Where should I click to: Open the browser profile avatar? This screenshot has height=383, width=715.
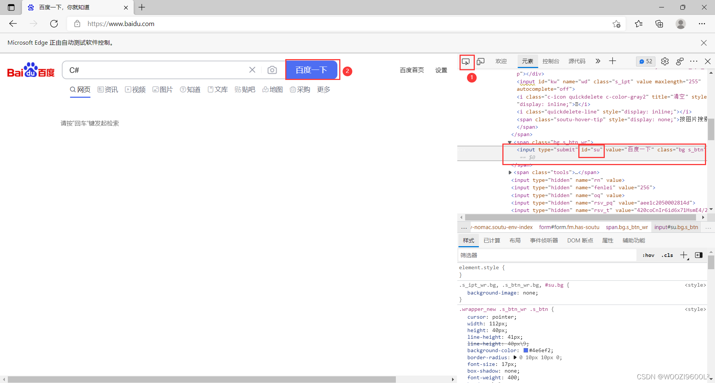[x=681, y=24]
